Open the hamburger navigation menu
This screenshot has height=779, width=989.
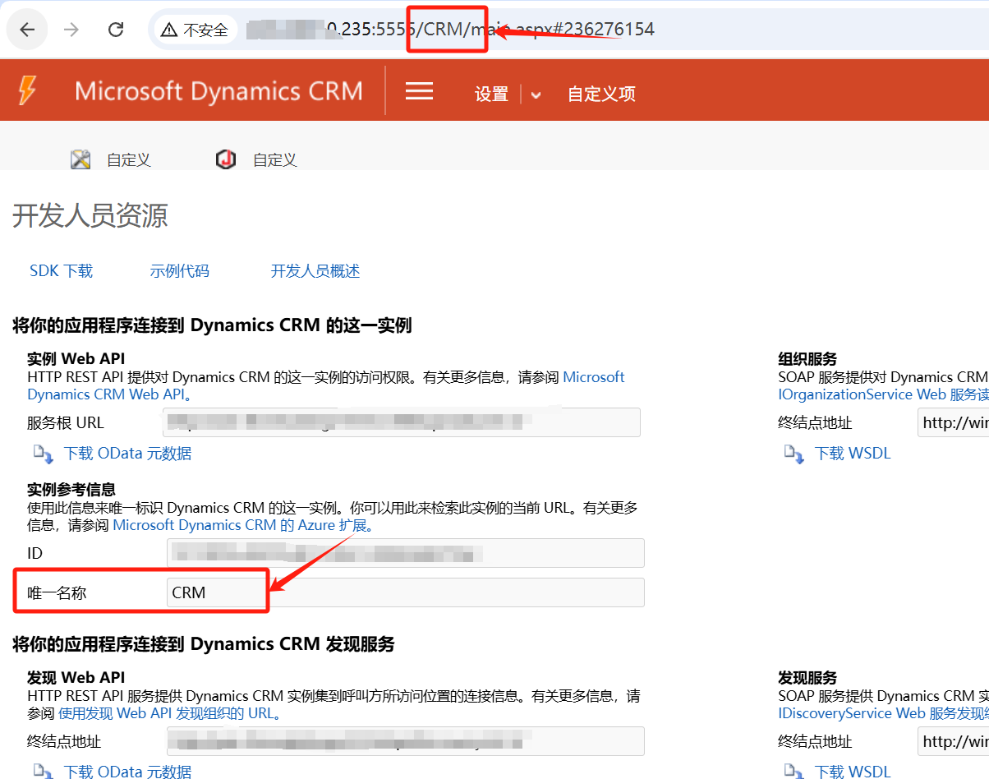pyautogui.click(x=419, y=90)
